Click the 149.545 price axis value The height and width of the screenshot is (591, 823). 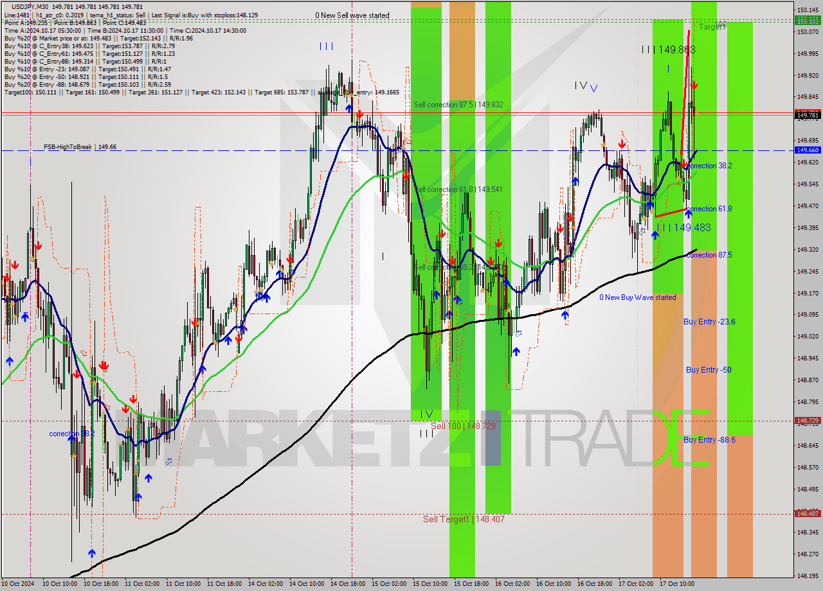[x=808, y=184]
